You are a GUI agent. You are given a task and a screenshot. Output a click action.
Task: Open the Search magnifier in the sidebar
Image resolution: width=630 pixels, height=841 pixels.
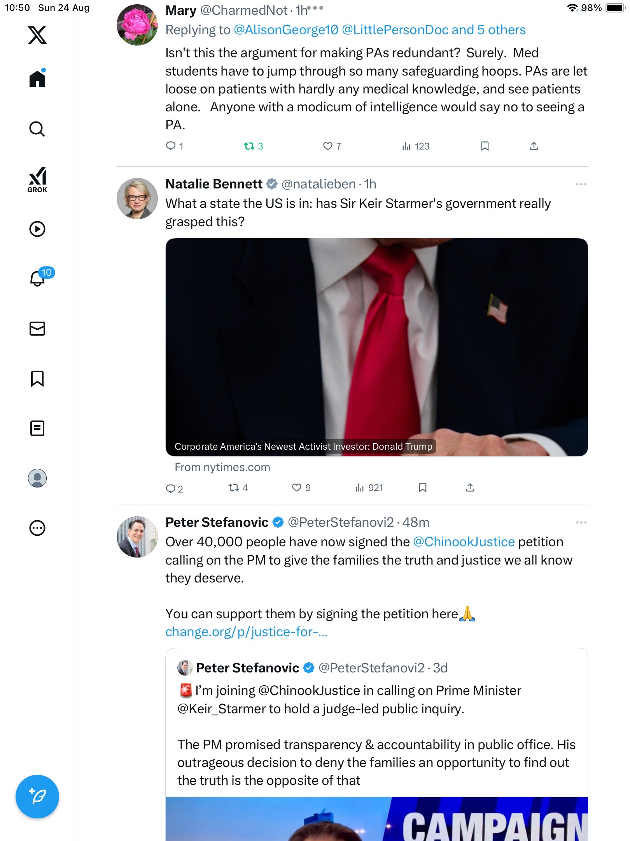pyautogui.click(x=37, y=129)
